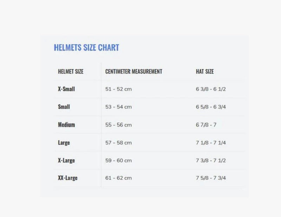Select the Small helmet size label
The width and height of the screenshot is (281, 217).
click(64, 107)
